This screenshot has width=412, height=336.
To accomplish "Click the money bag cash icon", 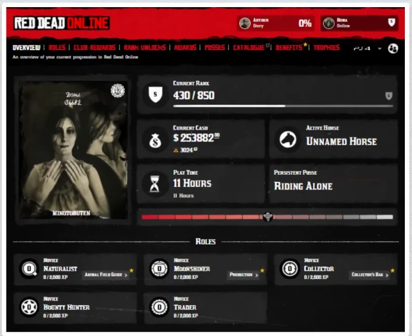I will 155,140.
